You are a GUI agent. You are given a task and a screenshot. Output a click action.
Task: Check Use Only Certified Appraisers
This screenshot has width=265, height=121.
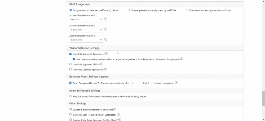(x=70, y=69)
